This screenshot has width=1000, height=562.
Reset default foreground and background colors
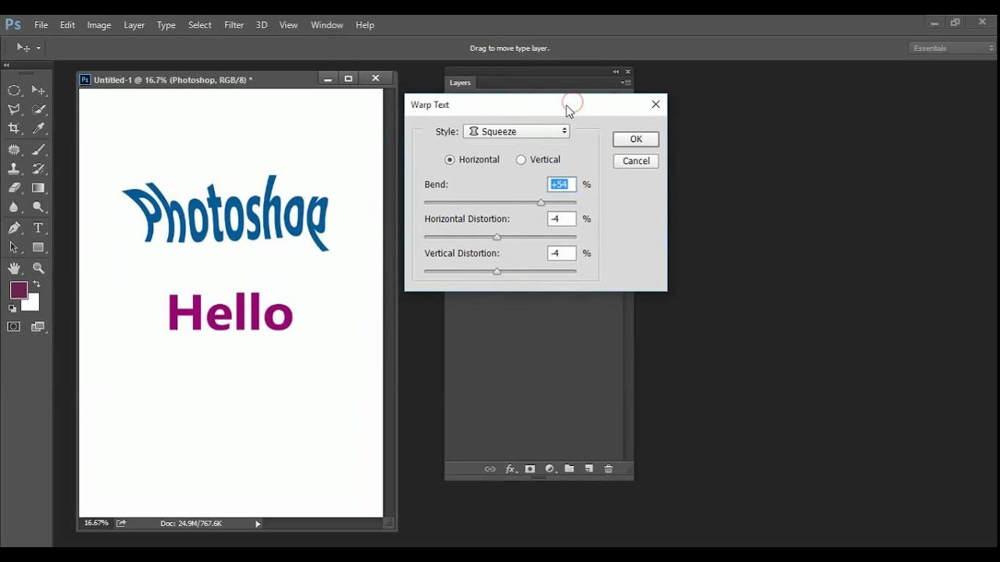point(12,308)
